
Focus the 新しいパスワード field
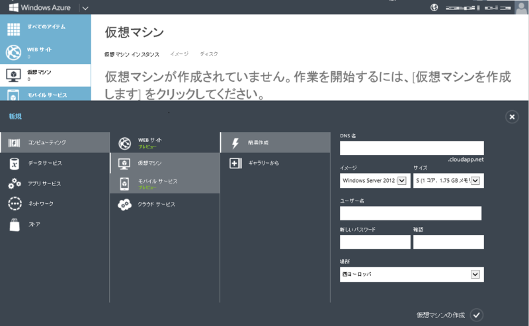[x=375, y=242]
